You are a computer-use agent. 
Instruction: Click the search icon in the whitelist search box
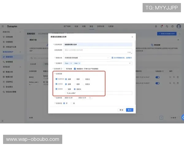(x=32, y=58)
